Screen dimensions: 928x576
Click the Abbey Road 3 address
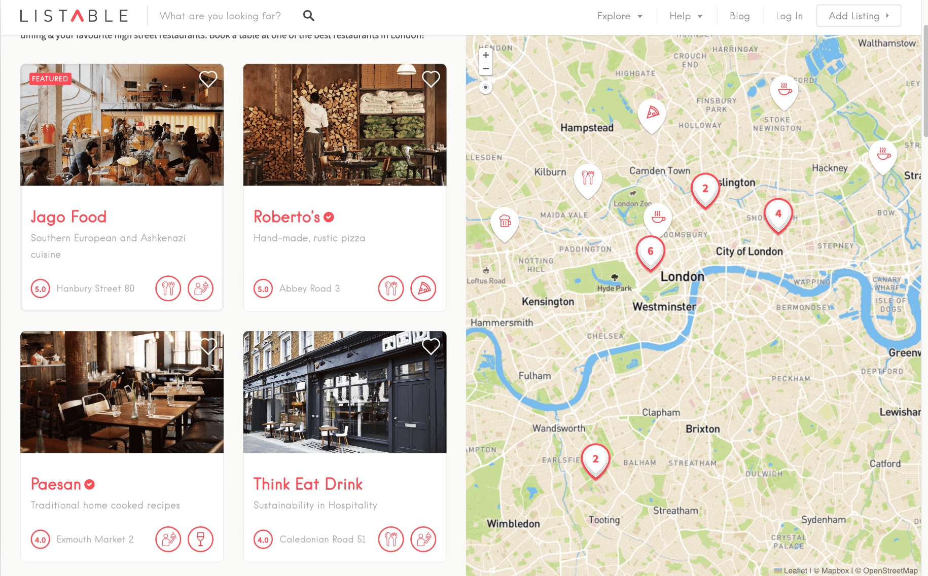pos(309,289)
